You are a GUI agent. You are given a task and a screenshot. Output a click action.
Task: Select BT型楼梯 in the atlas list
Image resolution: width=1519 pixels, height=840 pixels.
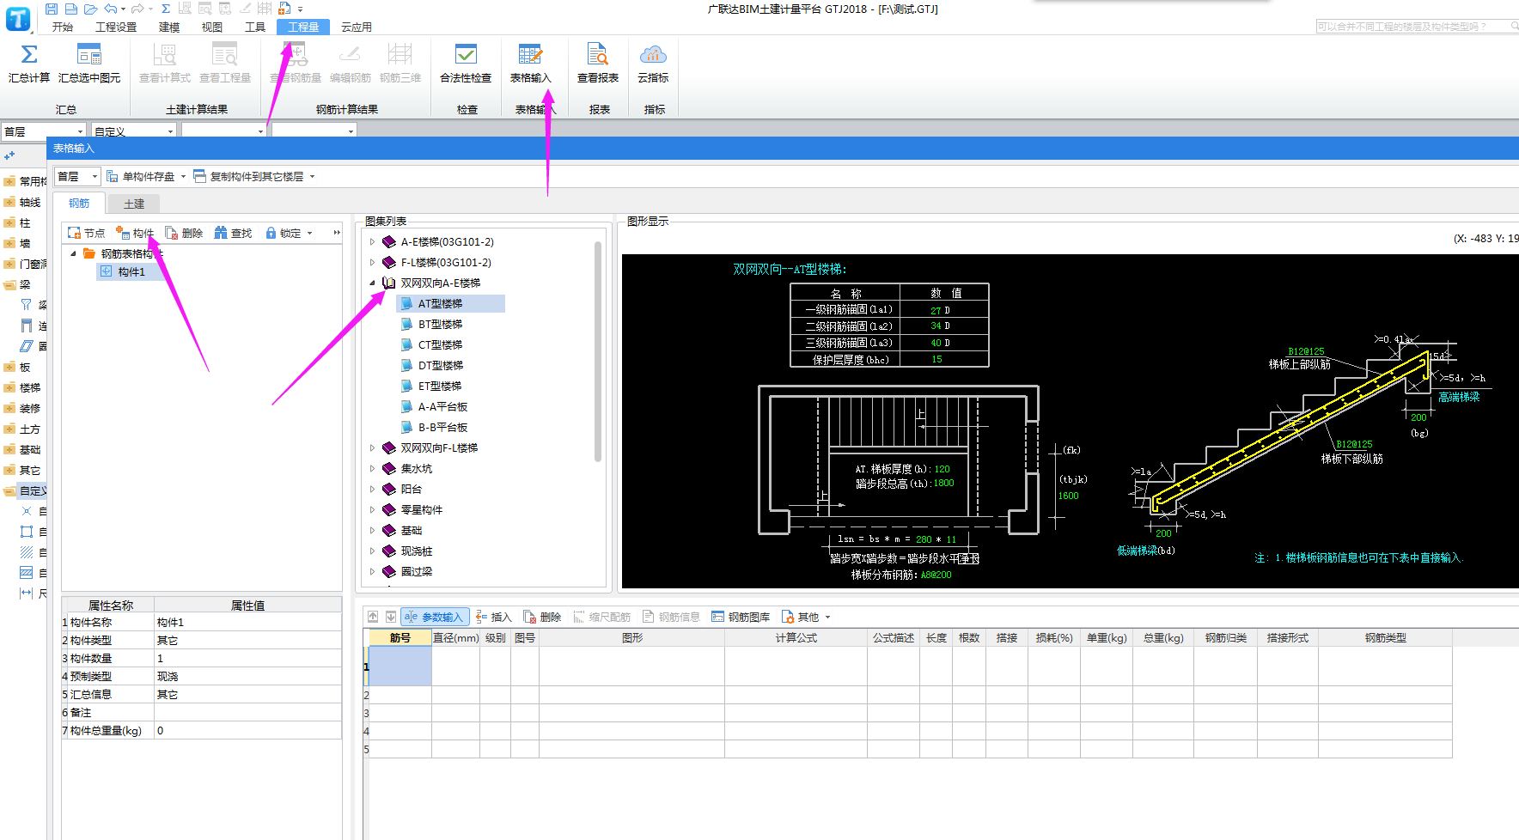[440, 325]
